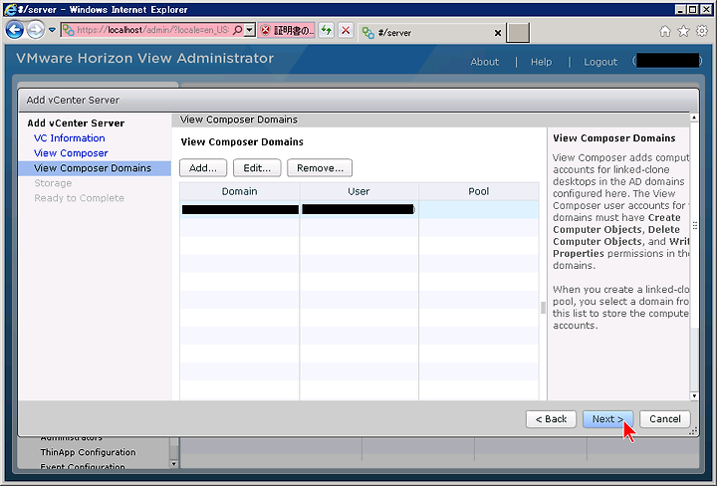Cancel the Add vCenter Server wizard
This screenshot has width=717, height=486.
pyautogui.click(x=665, y=419)
